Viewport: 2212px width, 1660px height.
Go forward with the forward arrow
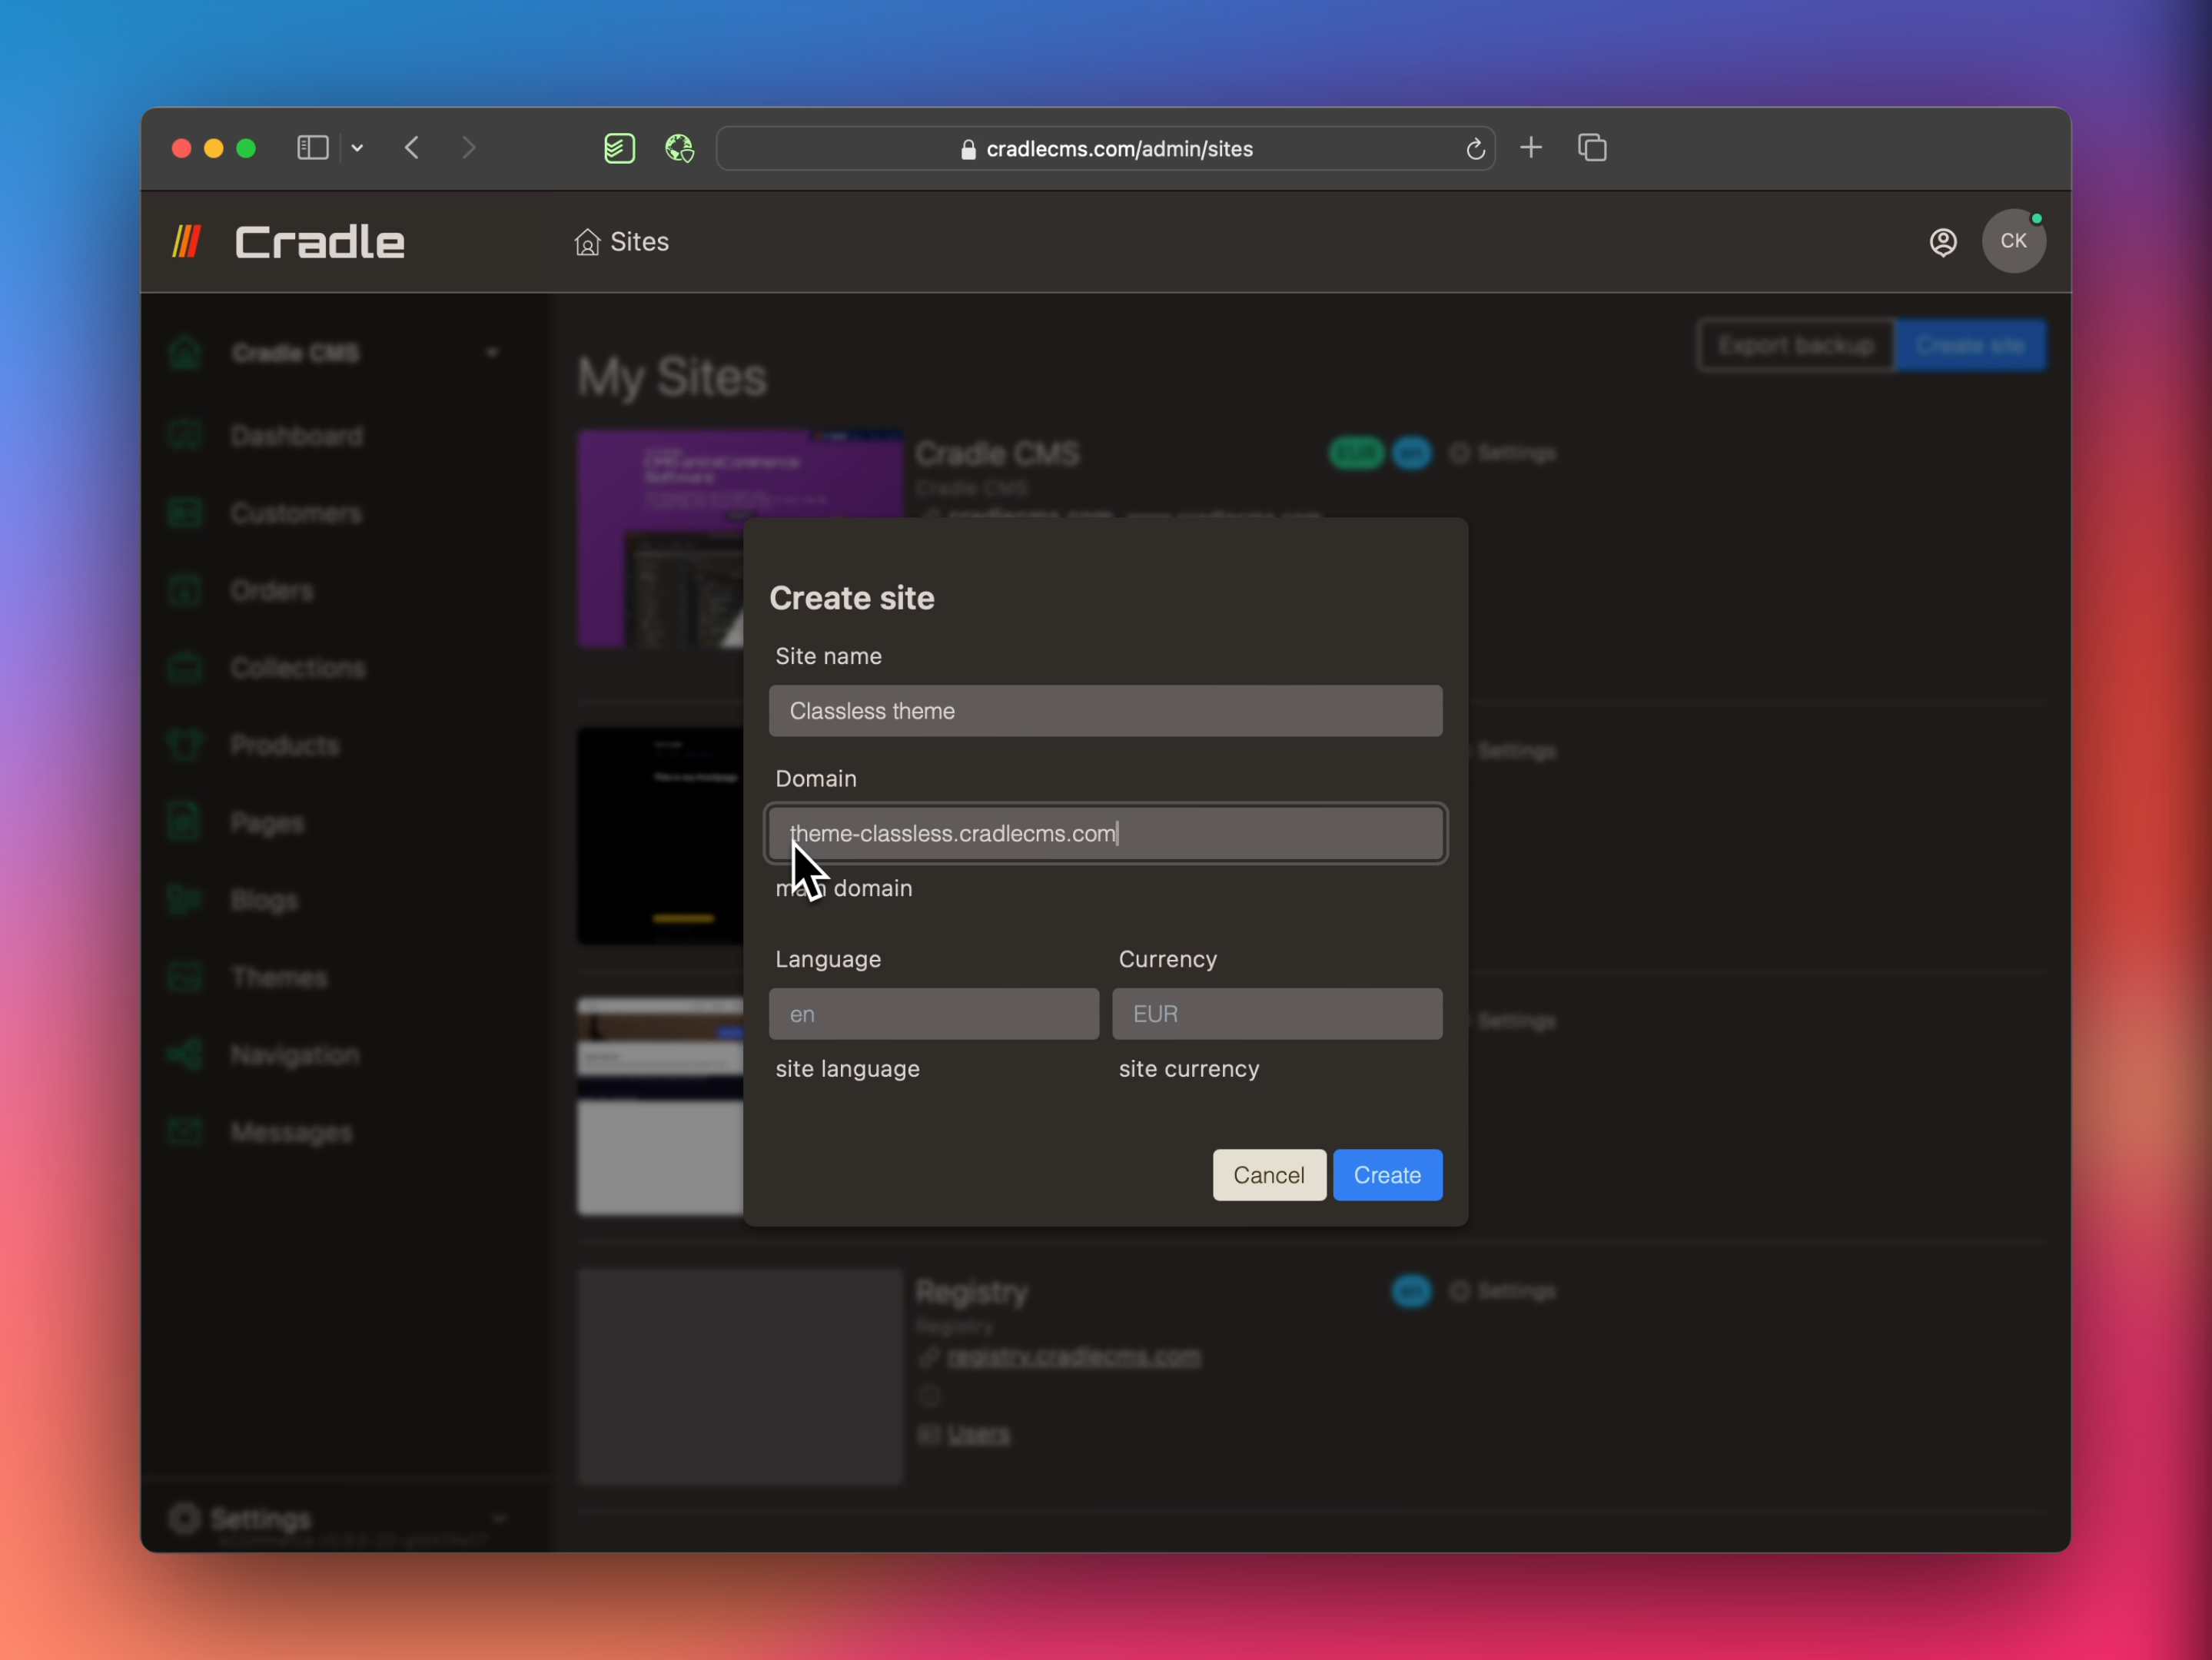[469, 148]
